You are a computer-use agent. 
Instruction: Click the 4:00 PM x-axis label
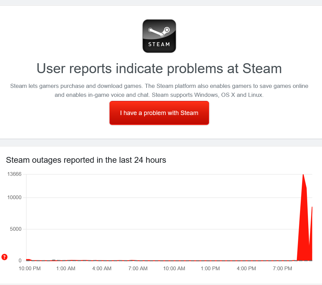pos(246,269)
